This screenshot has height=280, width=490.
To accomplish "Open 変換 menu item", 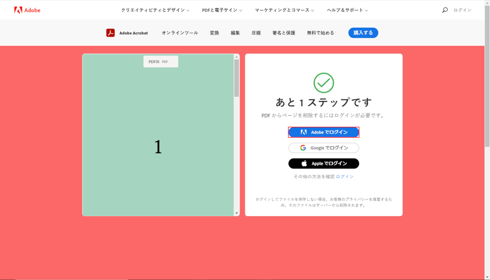I will click(215, 33).
